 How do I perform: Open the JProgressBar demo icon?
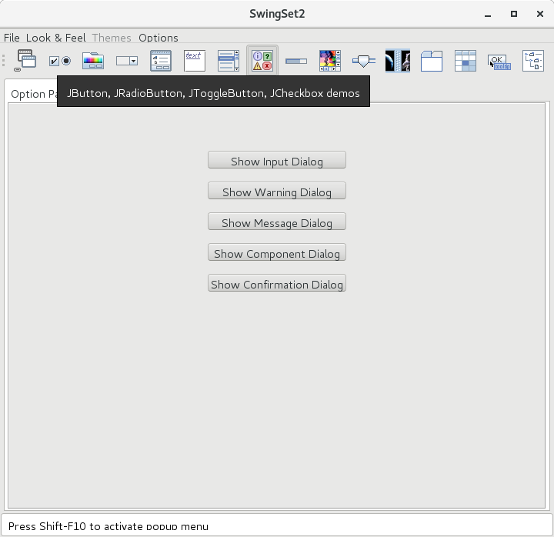(x=296, y=61)
